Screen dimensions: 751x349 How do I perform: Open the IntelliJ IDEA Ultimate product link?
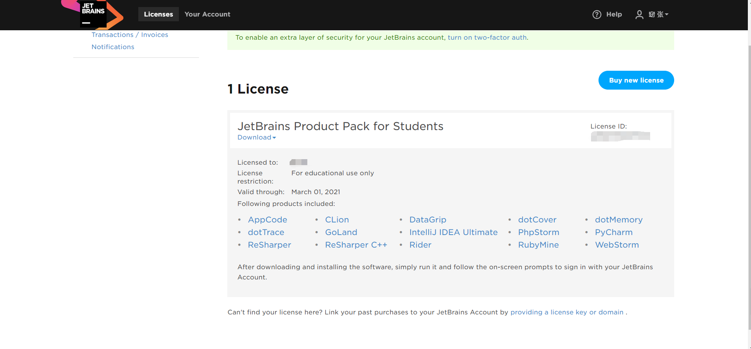point(453,232)
